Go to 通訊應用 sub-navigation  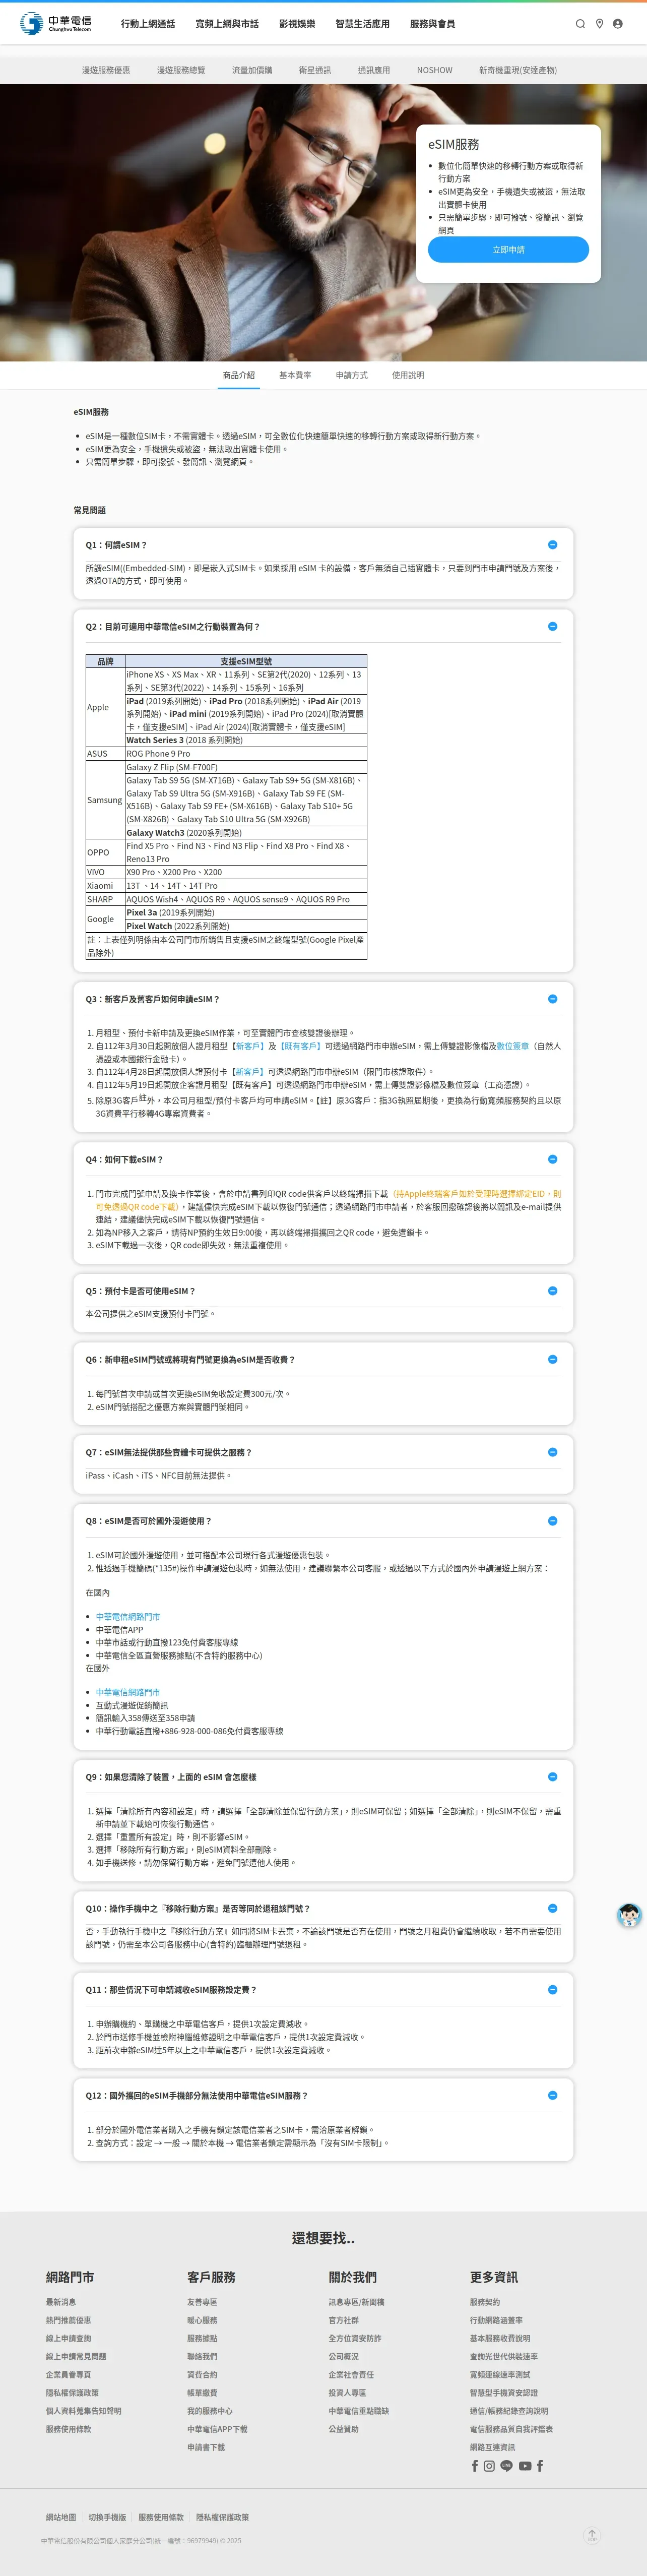click(x=374, y=71)
